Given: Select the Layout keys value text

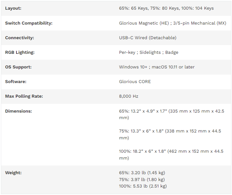Looking at the screenshot, I should 166,8.
